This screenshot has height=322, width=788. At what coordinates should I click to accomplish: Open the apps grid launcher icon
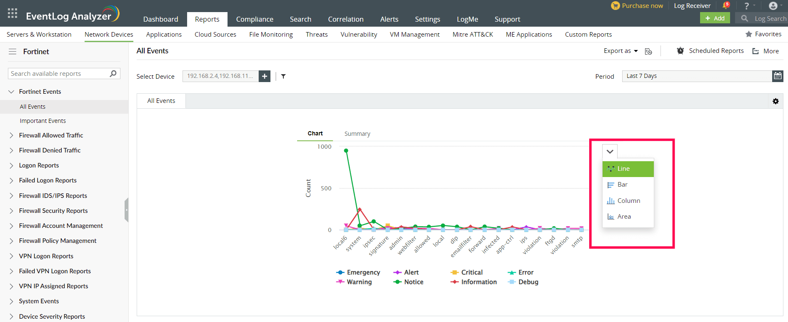[13, 13]
